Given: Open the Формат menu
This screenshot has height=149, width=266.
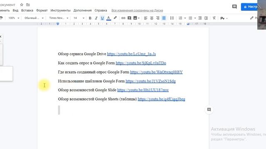Looking at the screenshot, I should coord(42,10).
